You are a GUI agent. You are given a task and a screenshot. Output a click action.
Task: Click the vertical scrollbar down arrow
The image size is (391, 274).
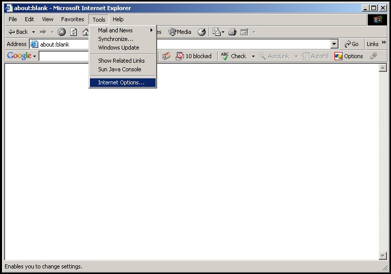(x=382, y=255)
